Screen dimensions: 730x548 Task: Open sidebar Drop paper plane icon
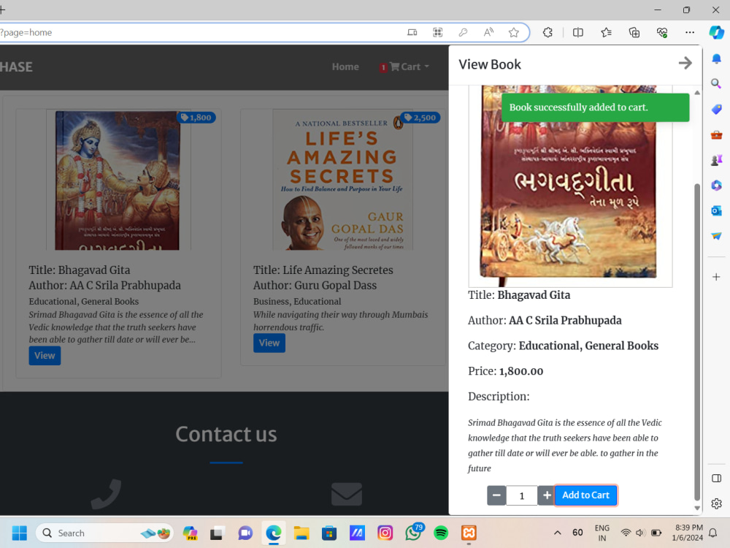pos(717,236)
